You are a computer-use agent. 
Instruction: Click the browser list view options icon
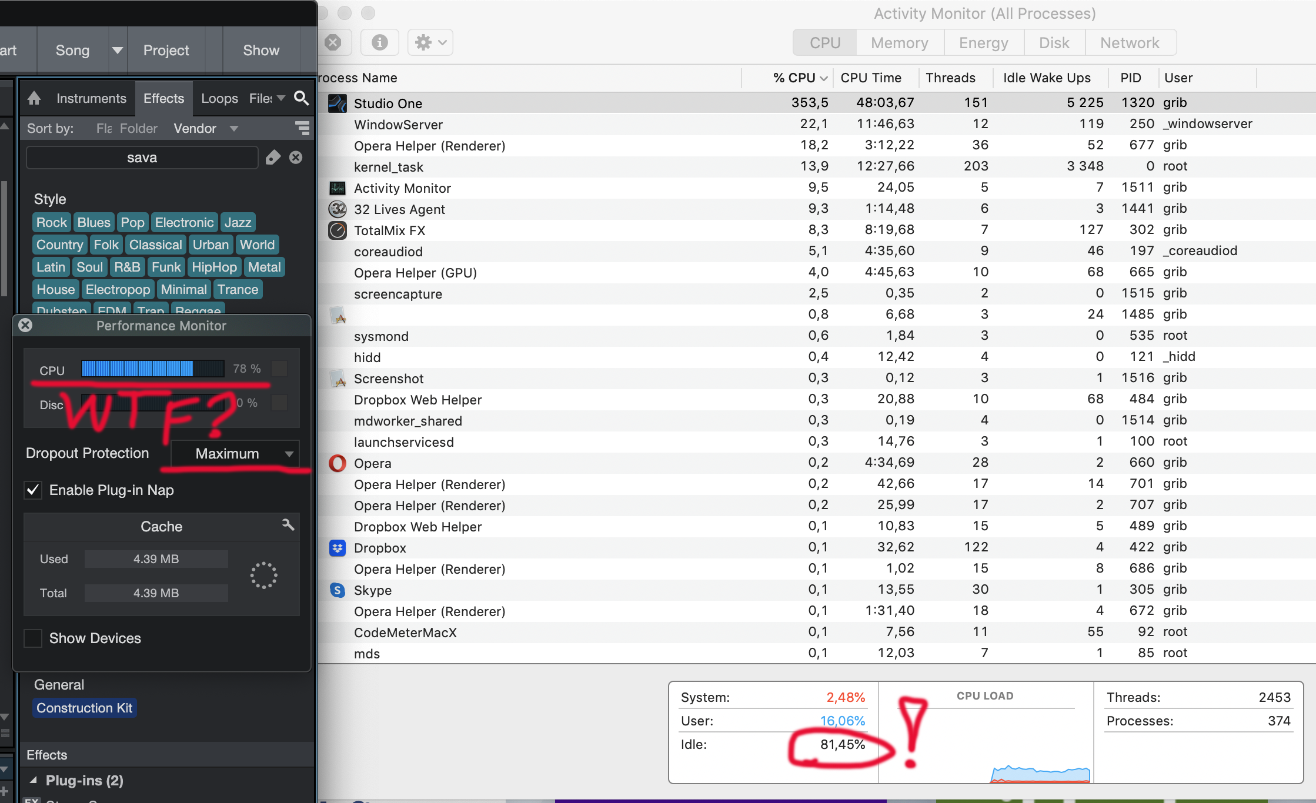coord(302,128)
